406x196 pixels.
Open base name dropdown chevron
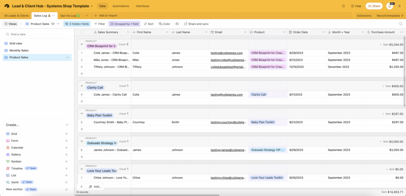pos(92,6)
